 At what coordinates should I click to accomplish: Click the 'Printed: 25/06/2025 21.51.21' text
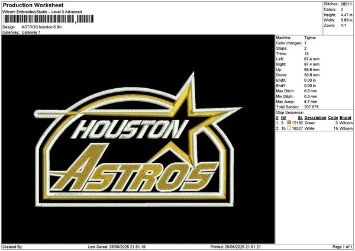coord(235,247)
